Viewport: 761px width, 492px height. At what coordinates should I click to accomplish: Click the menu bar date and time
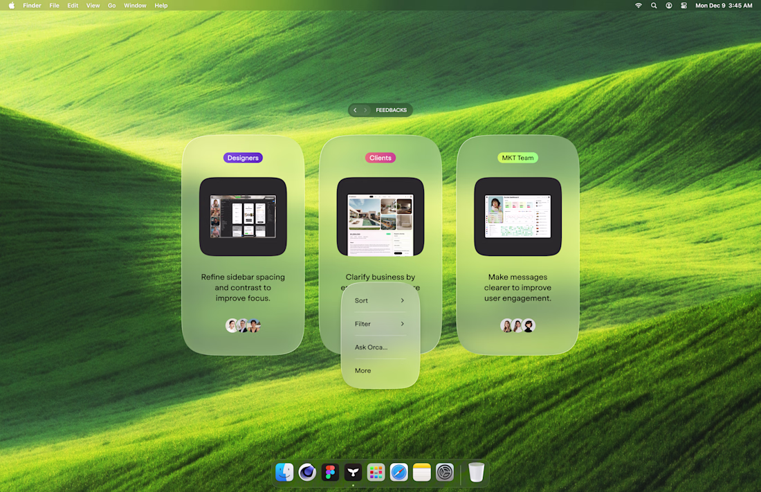[x=724, y=6]
